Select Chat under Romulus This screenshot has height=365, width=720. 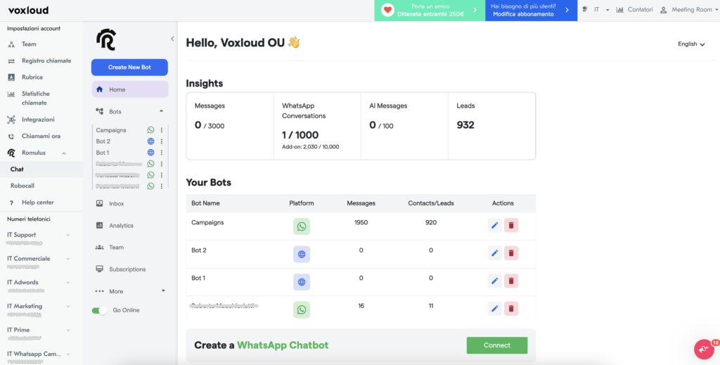tap(41, 169)
